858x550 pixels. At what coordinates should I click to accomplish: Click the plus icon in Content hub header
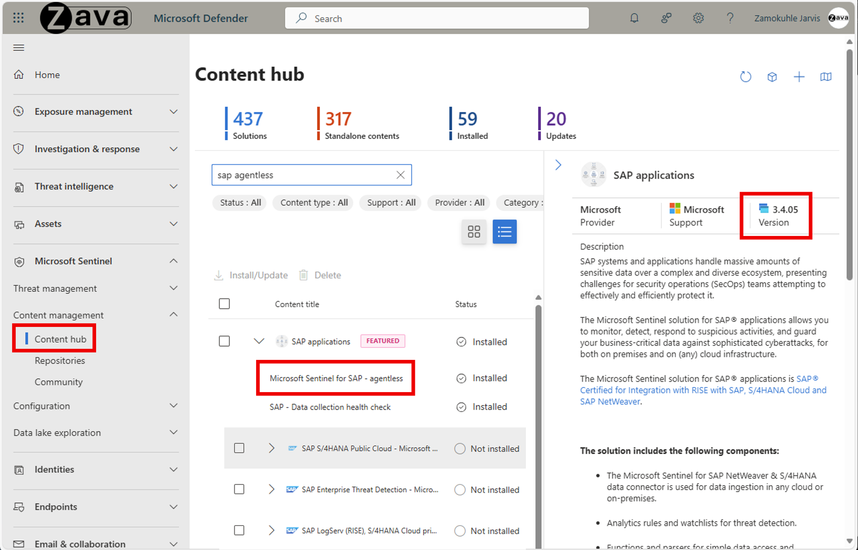799,77
